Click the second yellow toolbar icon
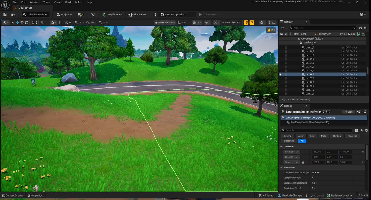Viewport: 371px width, 200px height. pos(252,23)
